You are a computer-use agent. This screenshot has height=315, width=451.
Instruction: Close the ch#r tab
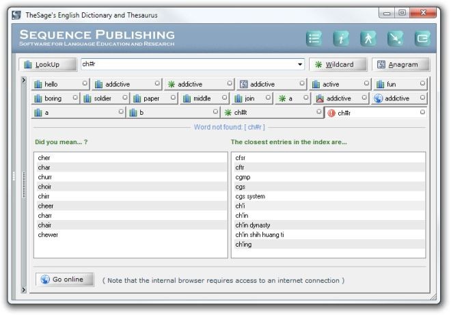click(x=422, y=111)
